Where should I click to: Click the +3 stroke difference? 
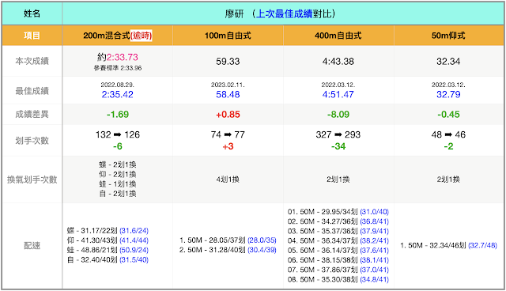pyautogui.click(x=228, y=146)
